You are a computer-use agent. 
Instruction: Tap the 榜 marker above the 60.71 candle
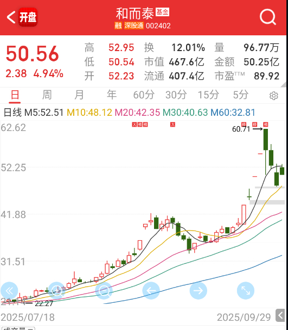tap(266, 124)
